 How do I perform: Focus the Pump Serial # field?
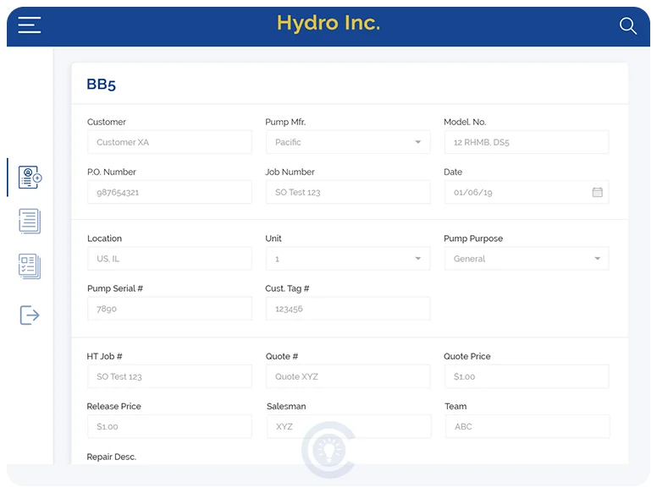pyautogui.click(x=169, y=309)
